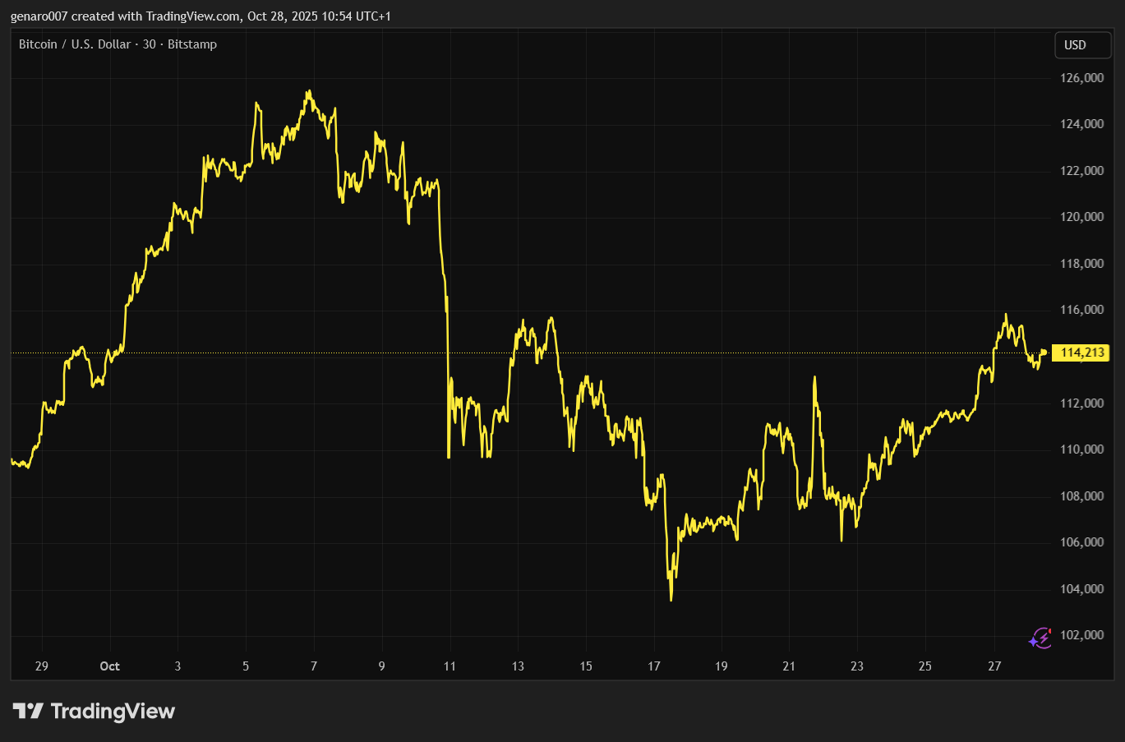Click the 5 date label on time axis
The width and height of the screenshot is (1125, 742).
pyautogui.click(x=246, y=666)
